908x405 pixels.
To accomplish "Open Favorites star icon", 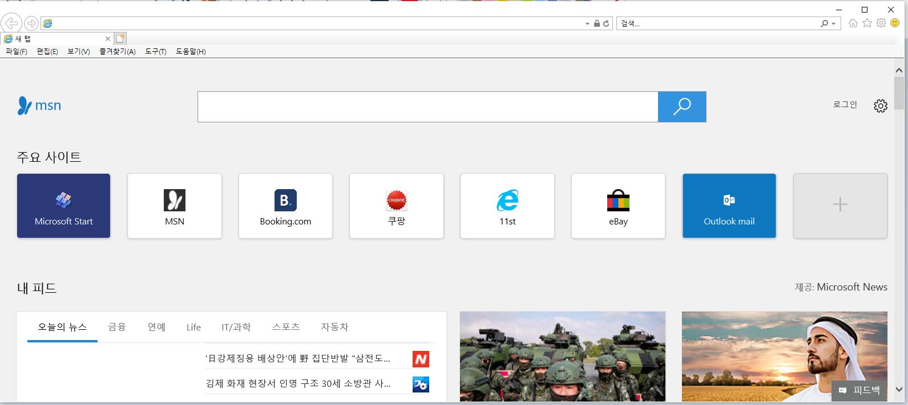I will pyautogui.click(x=867, y=23).
